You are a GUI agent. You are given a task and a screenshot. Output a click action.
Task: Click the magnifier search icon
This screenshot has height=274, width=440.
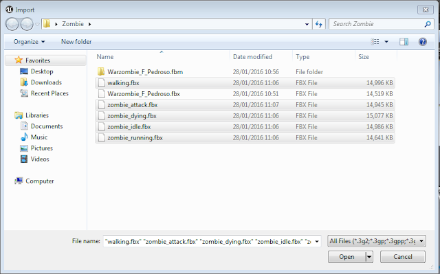pyautogui.click(x=428, y=24)
